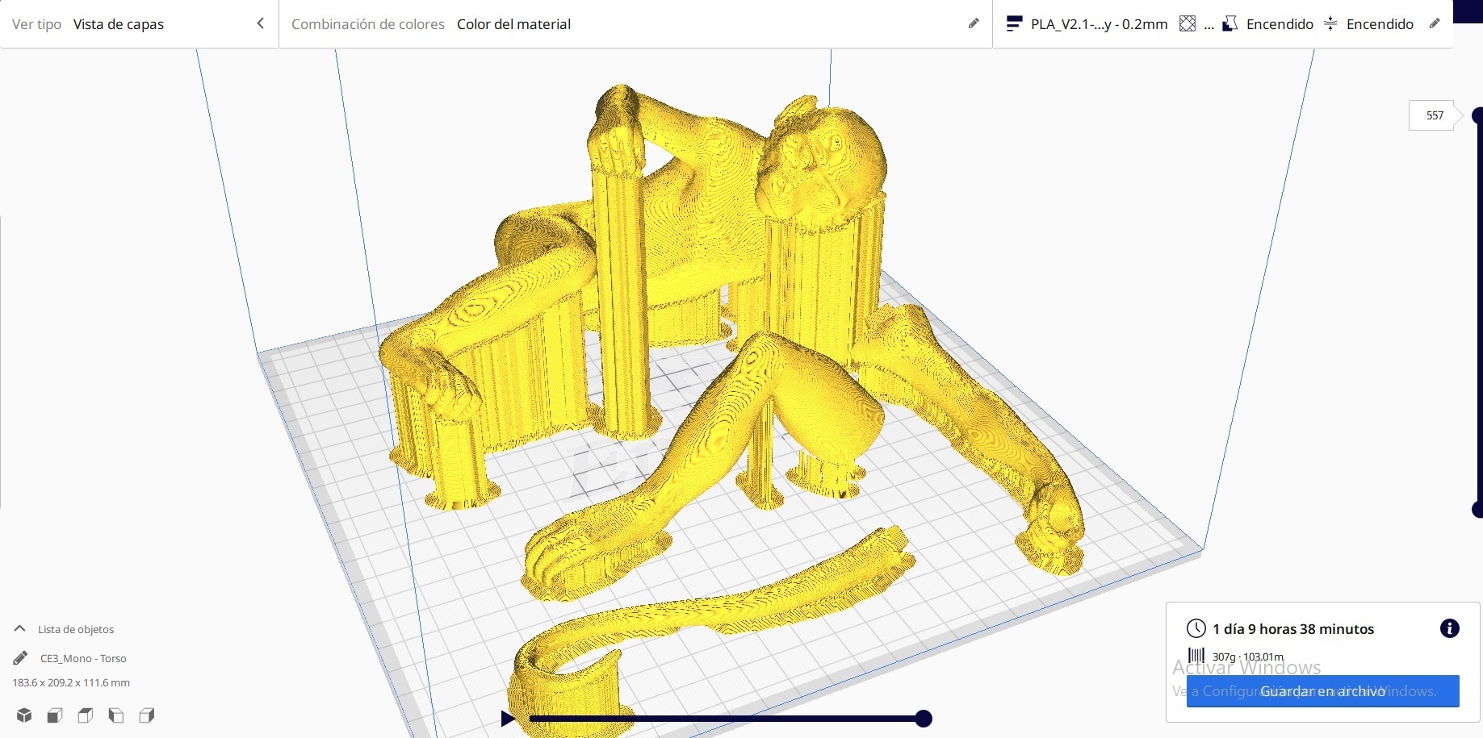1483x738 pixels.
Task: Click the layer number field showing 557
Action: pyautogui.click(x=1434, y=115)
